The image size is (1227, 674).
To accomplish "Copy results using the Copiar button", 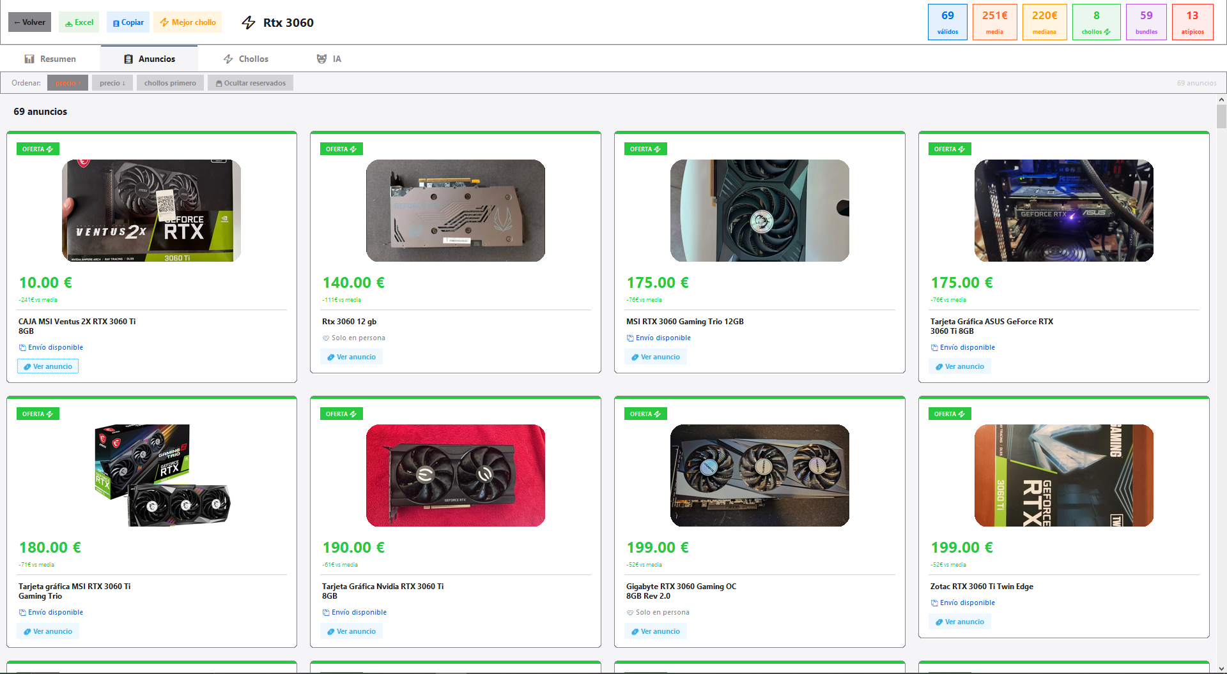I will click(128, 22).
